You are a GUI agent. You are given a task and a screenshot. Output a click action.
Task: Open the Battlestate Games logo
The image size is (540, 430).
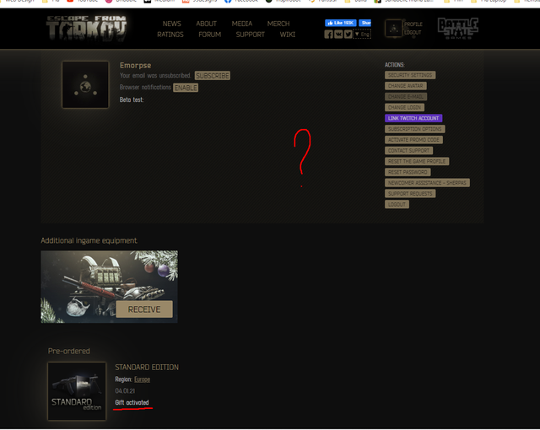[458, 28]
